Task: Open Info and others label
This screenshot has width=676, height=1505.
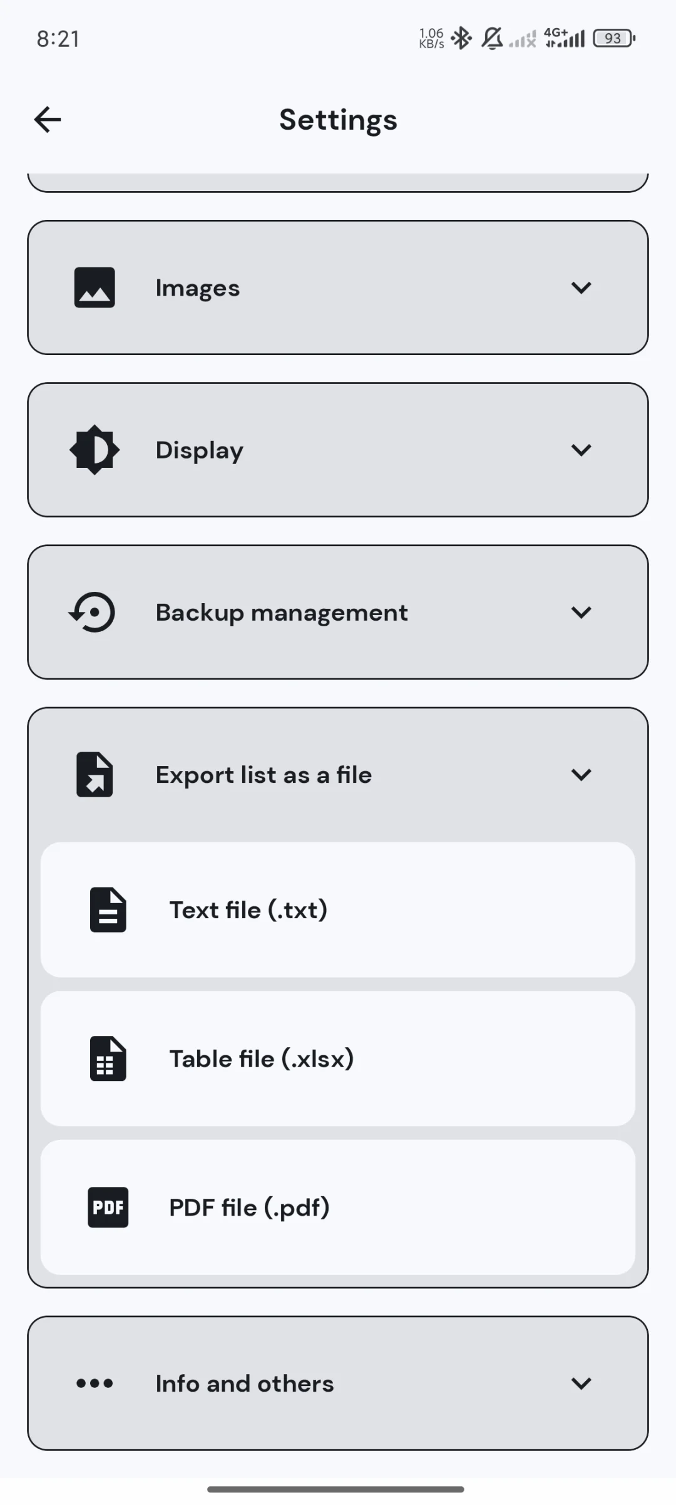Action: 245,1383
